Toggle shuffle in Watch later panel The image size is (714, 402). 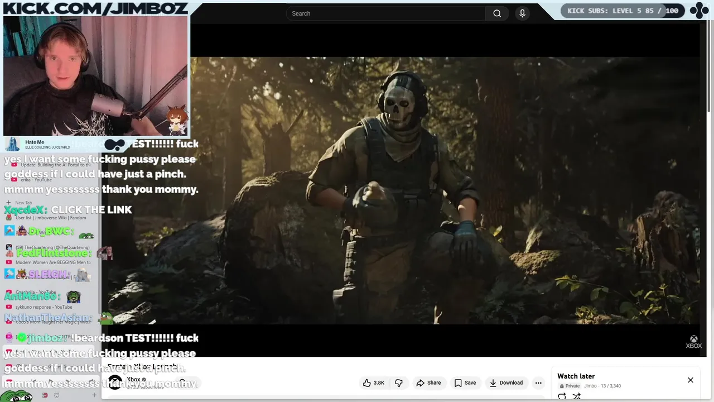tap(576, 396)
